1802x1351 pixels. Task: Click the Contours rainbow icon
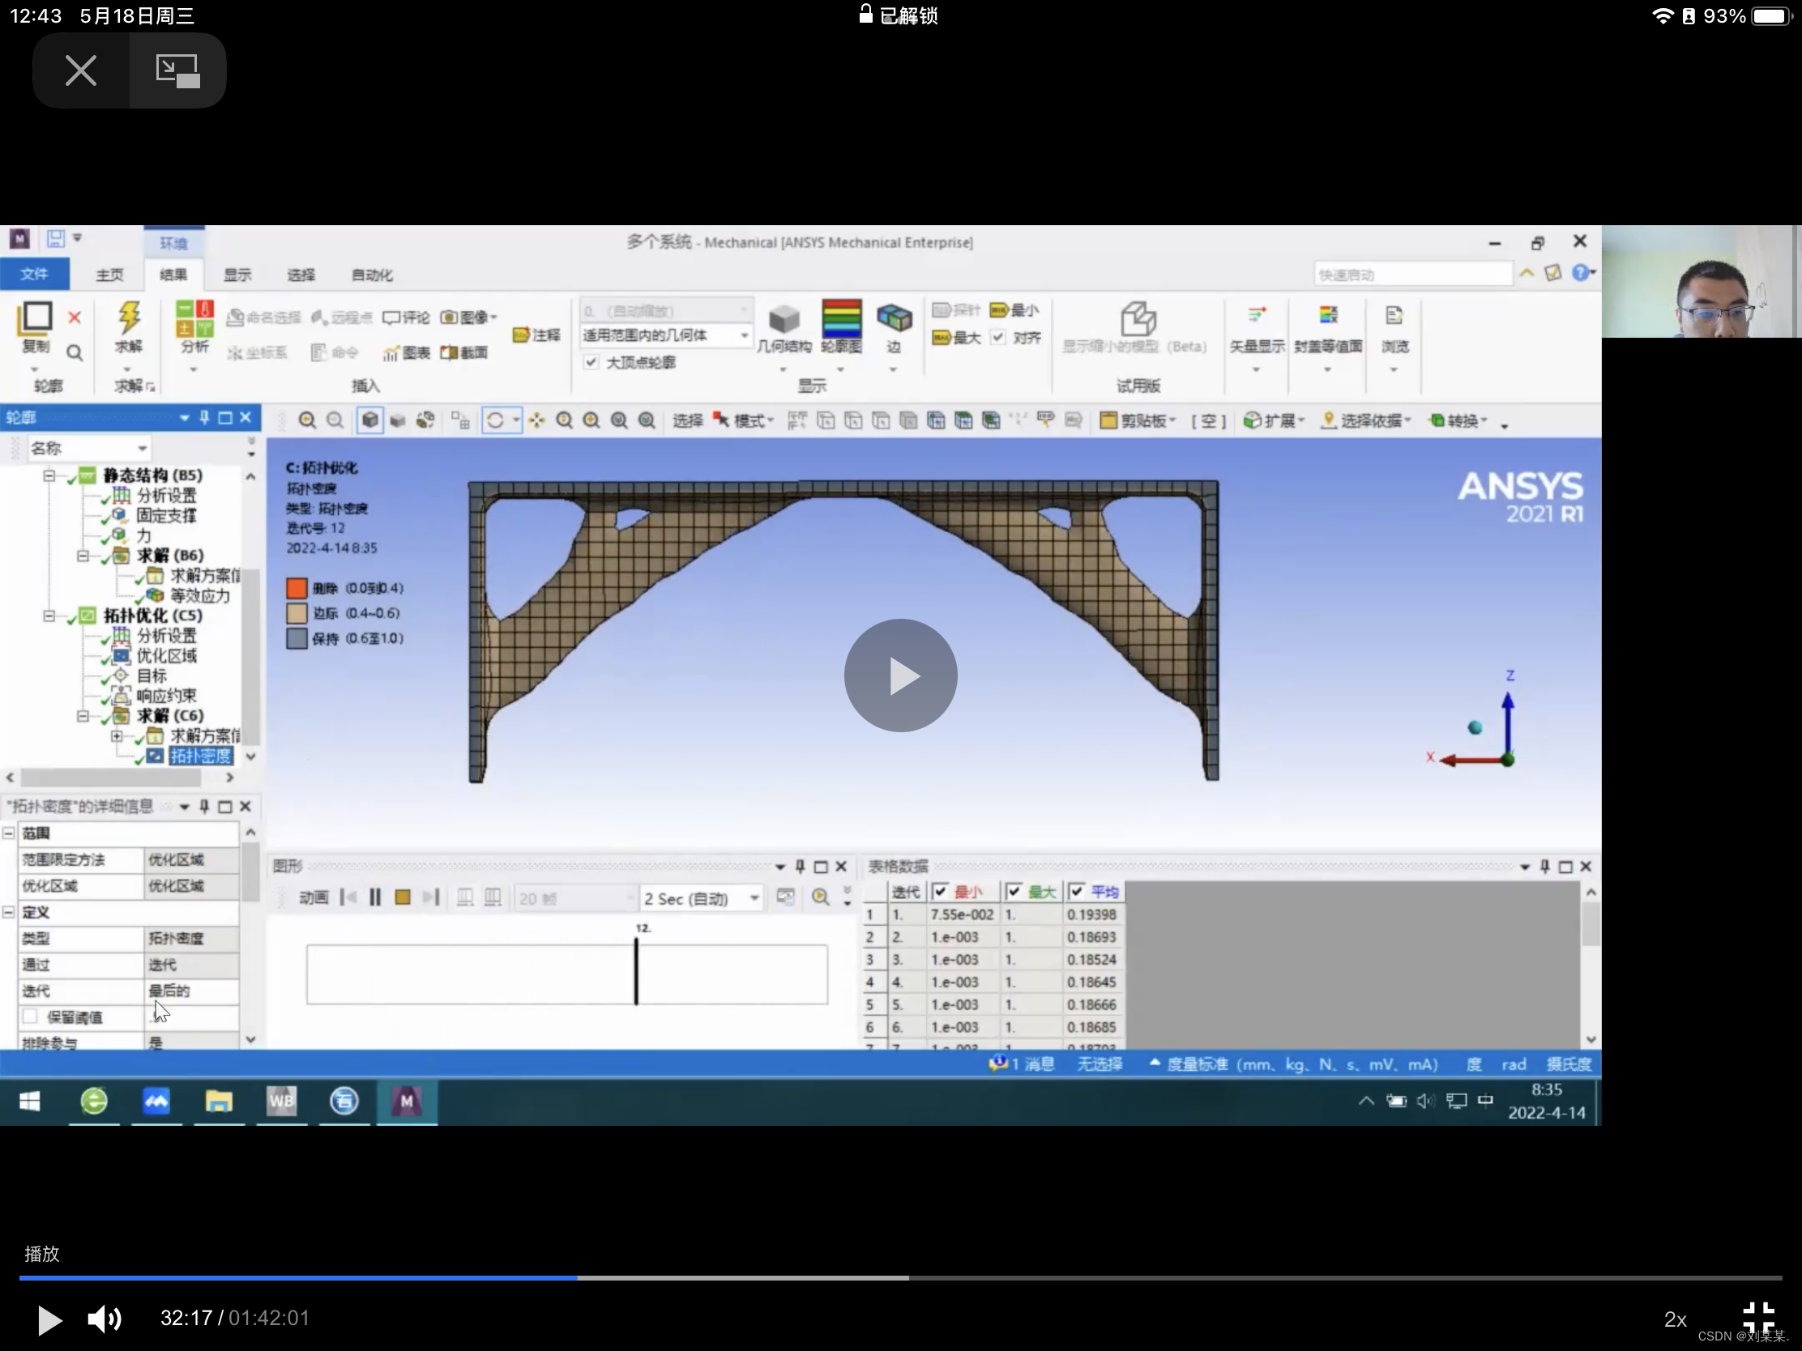841,318
